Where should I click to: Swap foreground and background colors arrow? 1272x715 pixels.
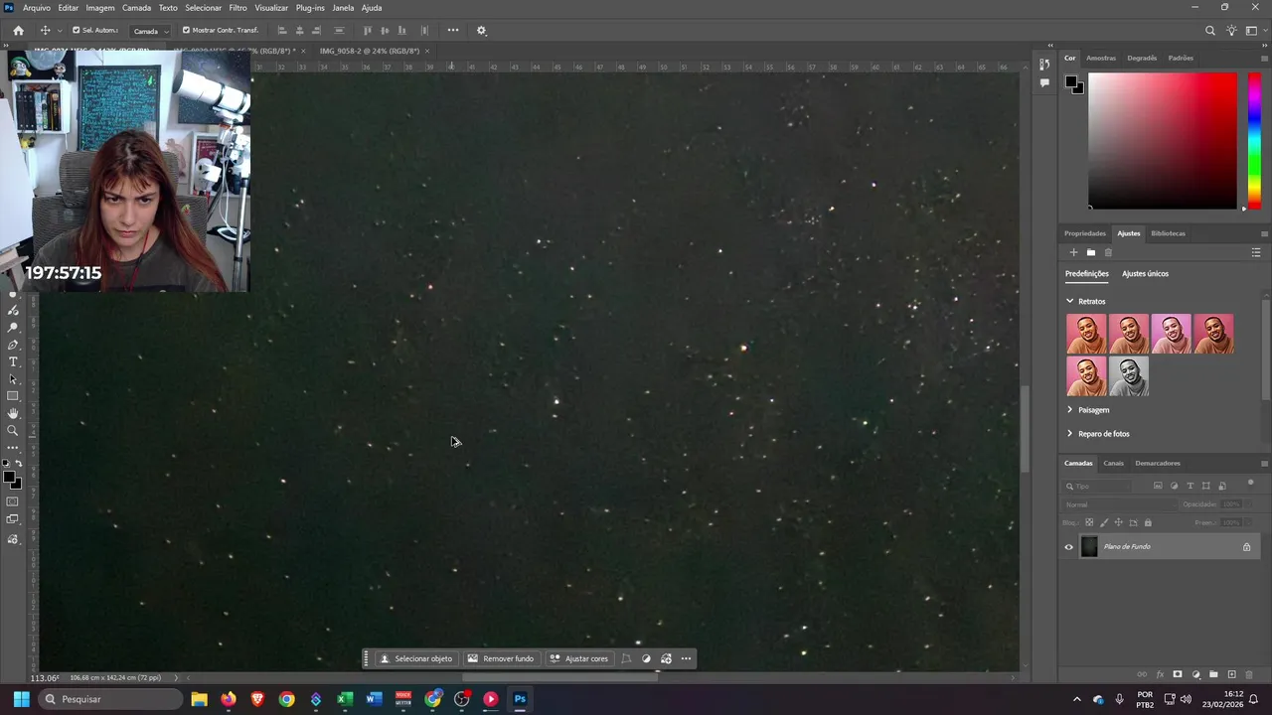point(18,464)
